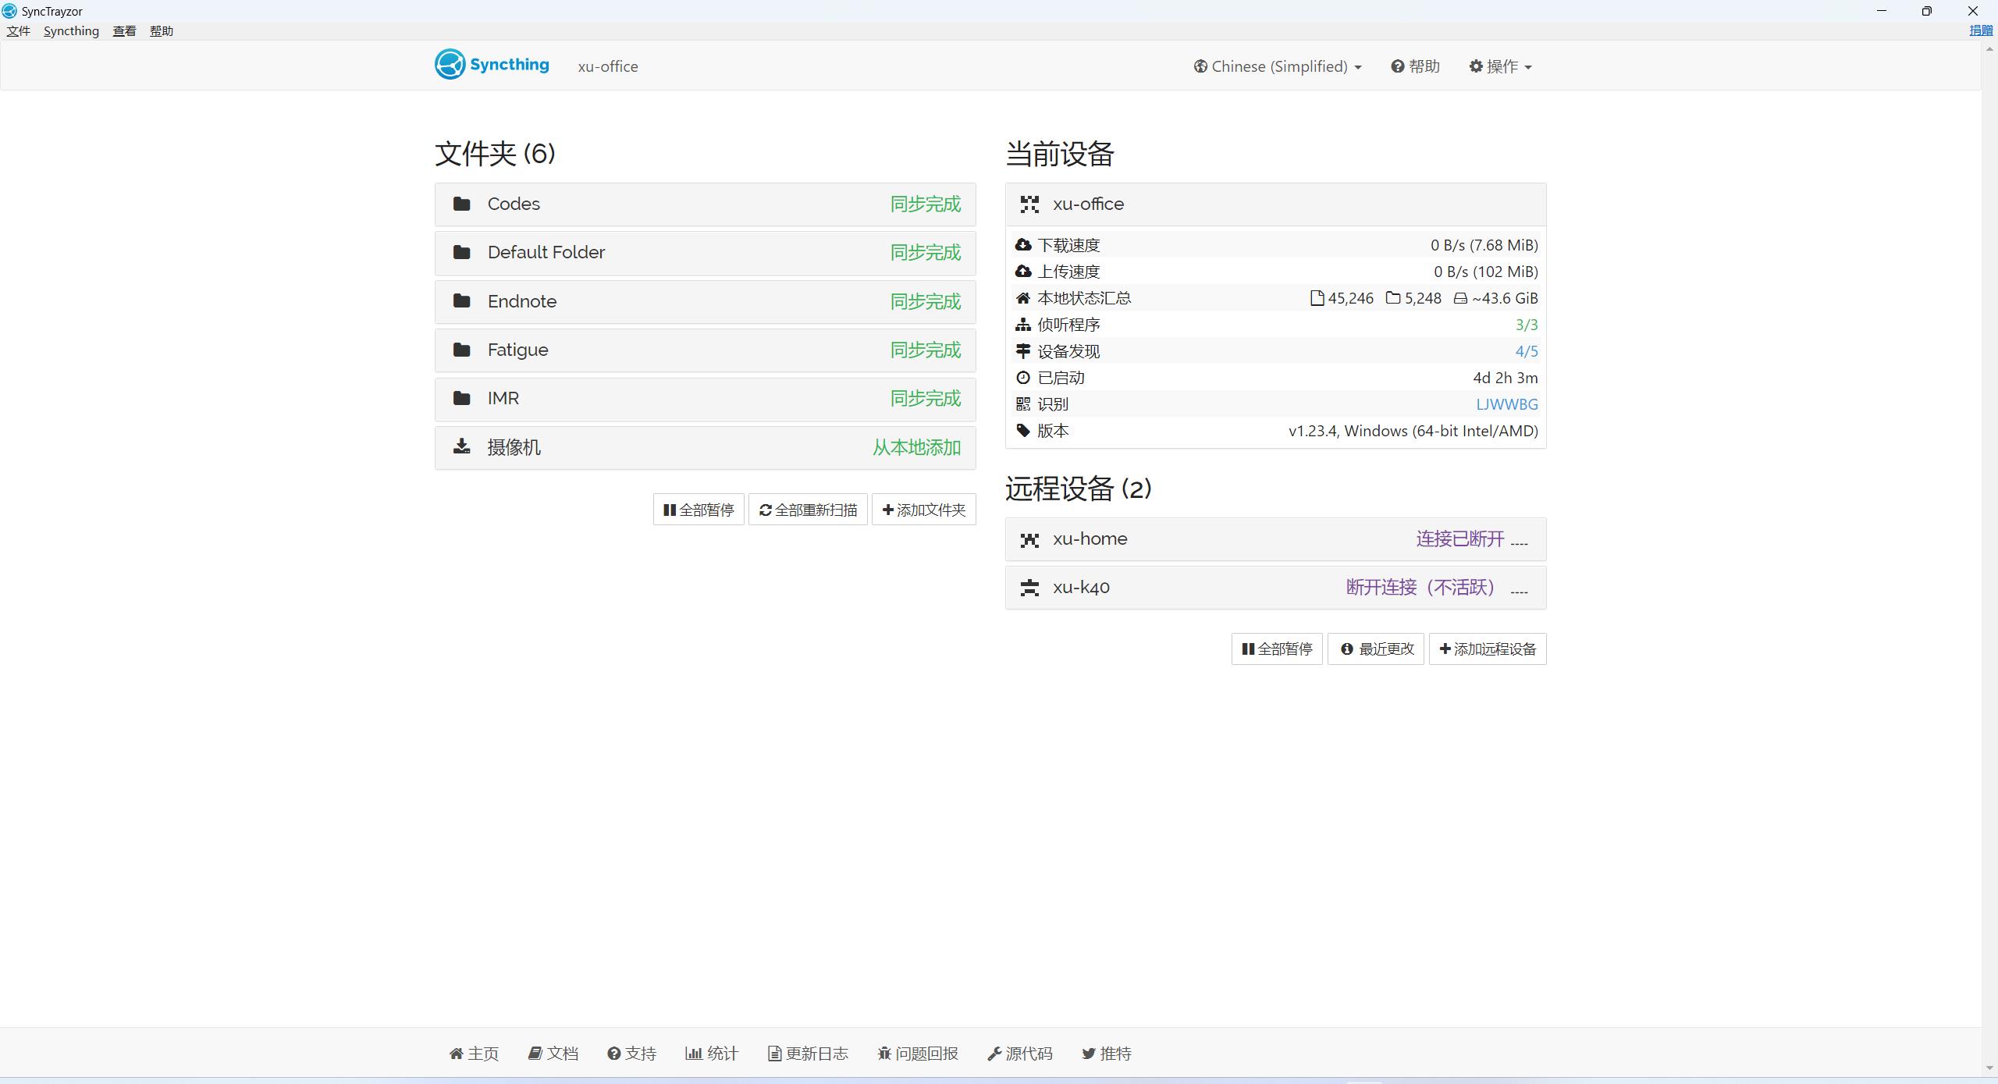Open 主页 home page footer link

point(474,1054)
